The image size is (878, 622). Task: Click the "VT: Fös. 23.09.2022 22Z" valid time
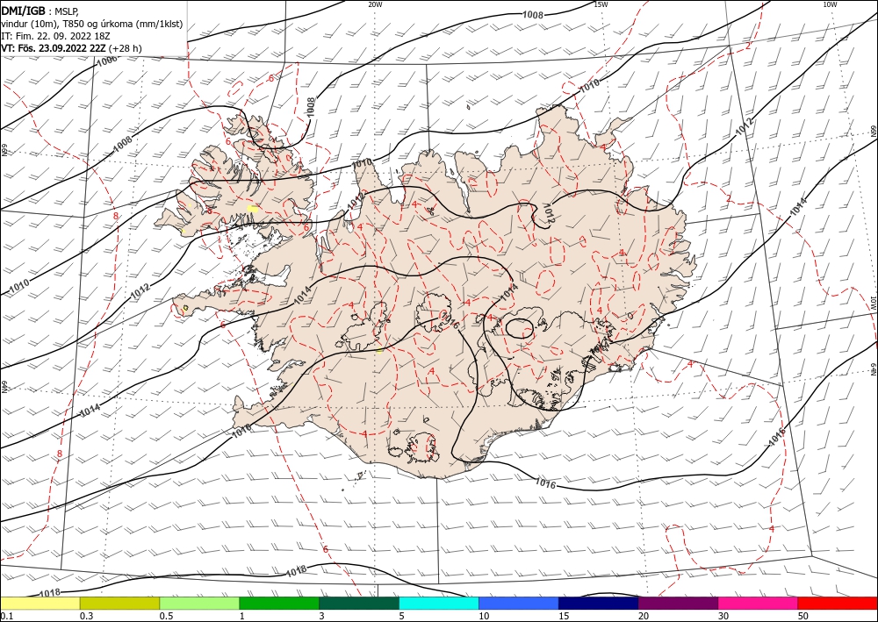[54, 48]
